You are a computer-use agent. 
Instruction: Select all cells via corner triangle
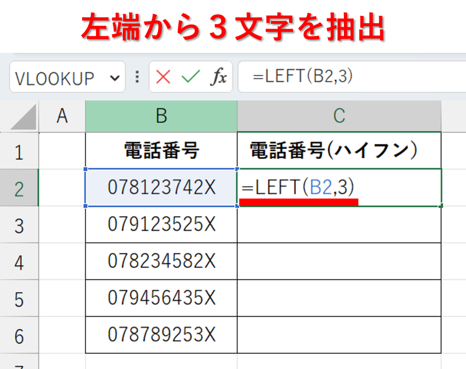pos(23,117)
